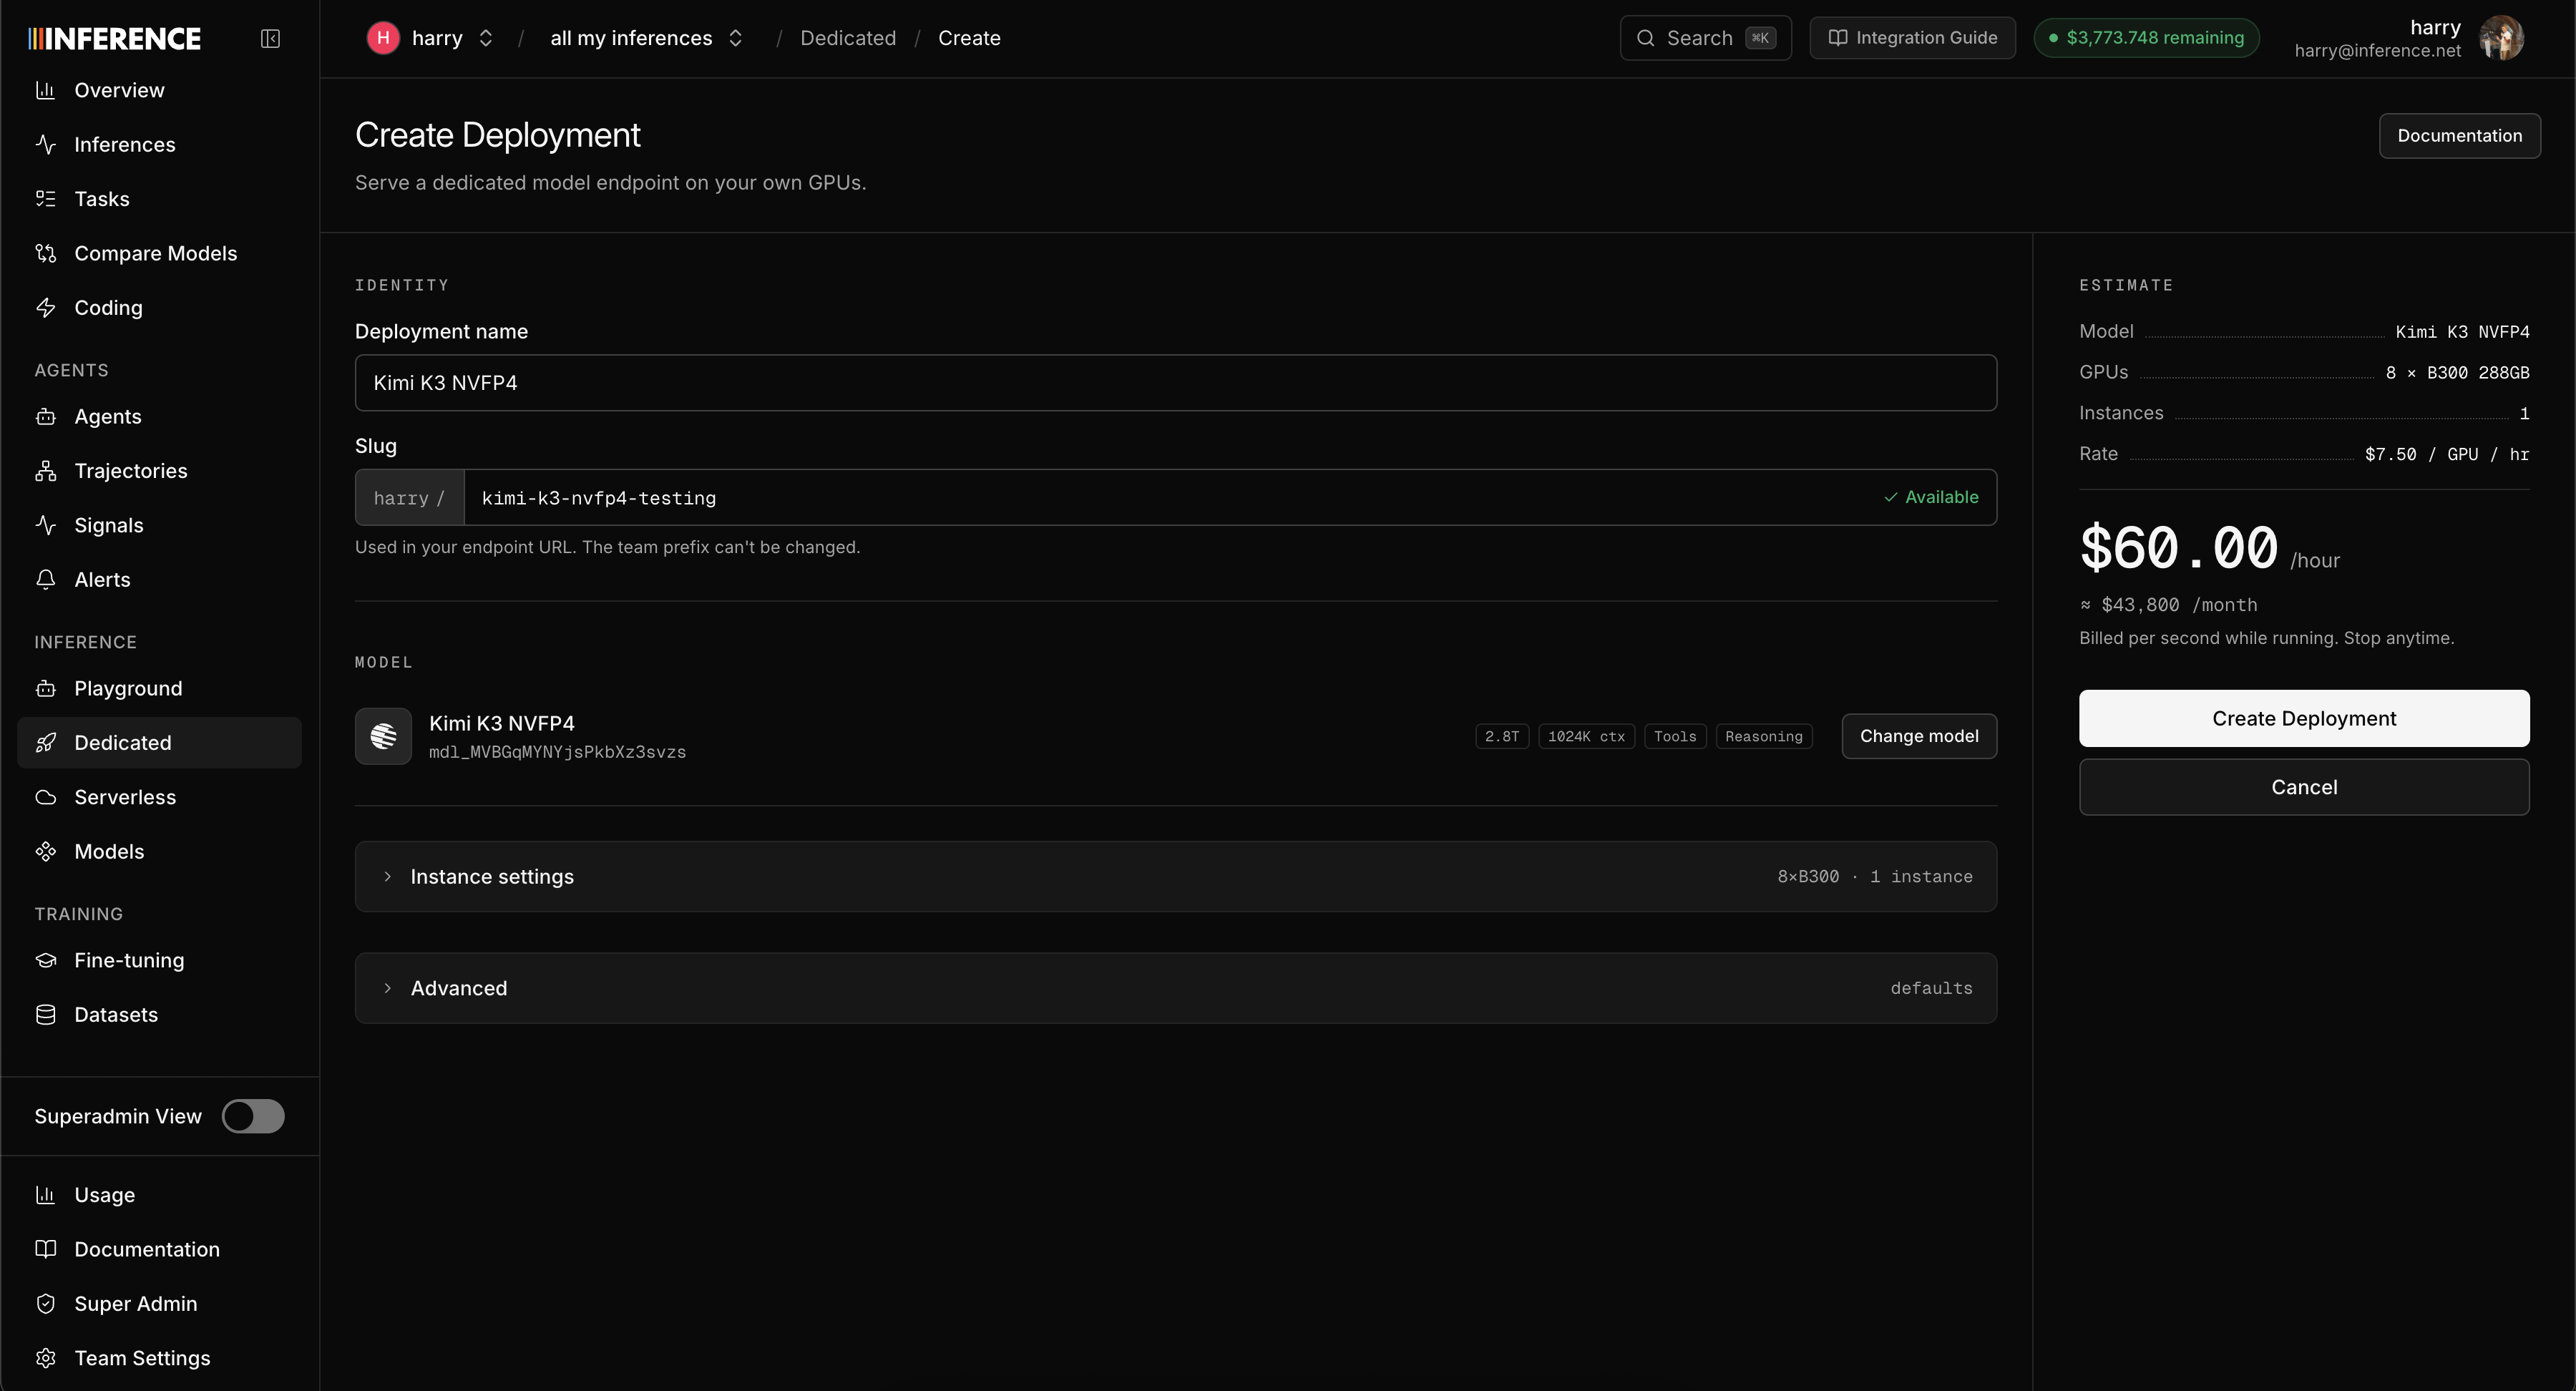This screenshot has width=2576, height=1391.
Task: Click the Team Settings gear icon
Action: click(45, 1358)
